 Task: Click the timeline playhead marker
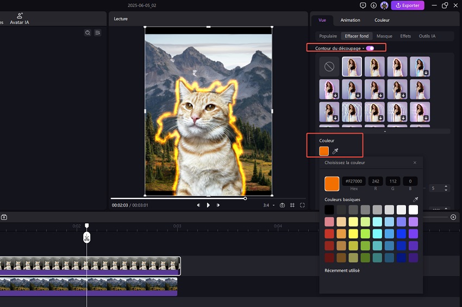[x=86, y=225]
